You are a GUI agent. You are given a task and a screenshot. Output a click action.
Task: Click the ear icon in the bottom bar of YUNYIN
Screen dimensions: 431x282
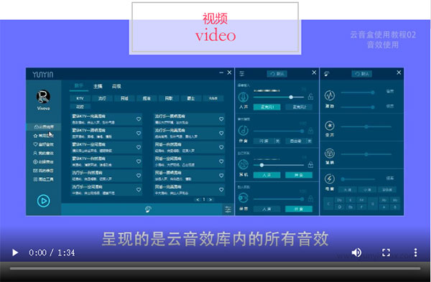(x=149, y=210)
